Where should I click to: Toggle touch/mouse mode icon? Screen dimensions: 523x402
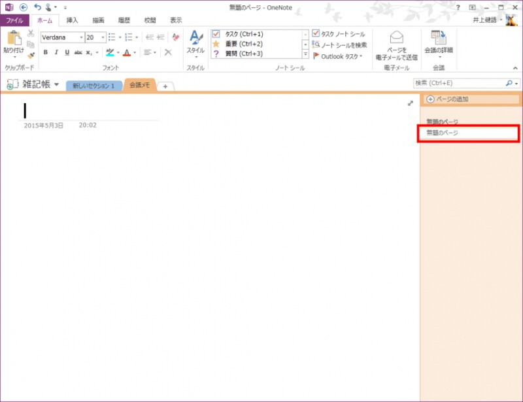click(x=48, y=7)
